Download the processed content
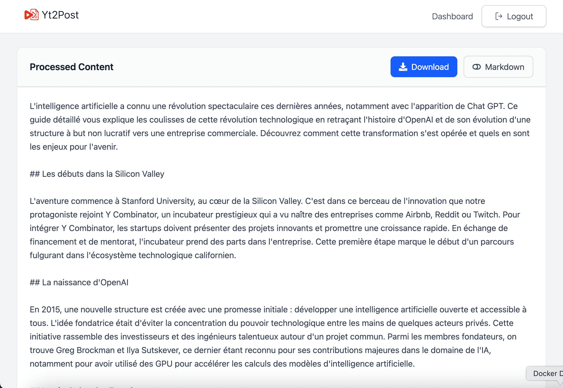 (x=424, y=67)
